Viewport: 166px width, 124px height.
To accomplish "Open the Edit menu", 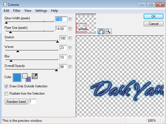I will [x=6, y=11].
